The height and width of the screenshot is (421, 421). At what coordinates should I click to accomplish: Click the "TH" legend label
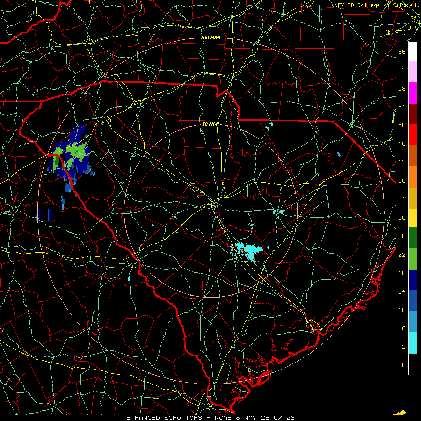(x=402, y=365)
